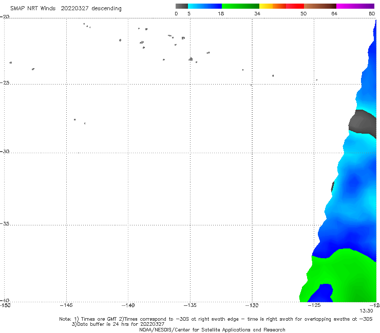Pick the brown 50-64 colorbar segment
Viewport: 380px width, 333px height.
320,6
